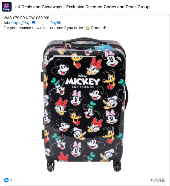Click the '9ny5b' ending of the link
170x186 pixels.
56,23
